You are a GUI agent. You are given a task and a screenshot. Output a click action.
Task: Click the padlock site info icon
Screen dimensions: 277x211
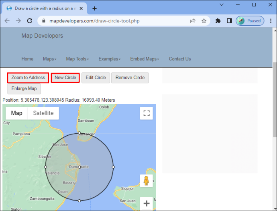point(44,21)
